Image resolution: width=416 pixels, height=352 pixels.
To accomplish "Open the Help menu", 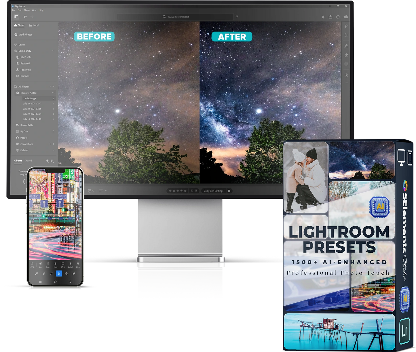I will pyautogui.click(x=41, y=10).
